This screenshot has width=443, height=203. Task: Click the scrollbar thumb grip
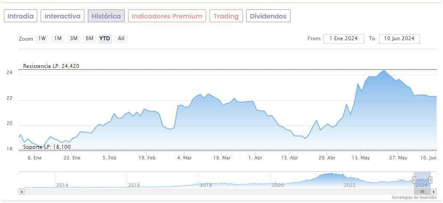point(422,191)
